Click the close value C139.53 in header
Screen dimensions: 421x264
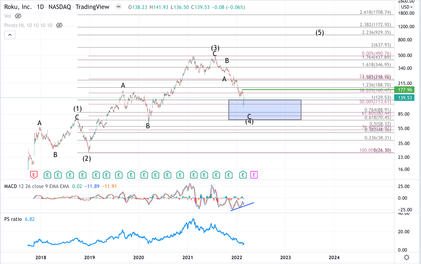click(200, 7)
